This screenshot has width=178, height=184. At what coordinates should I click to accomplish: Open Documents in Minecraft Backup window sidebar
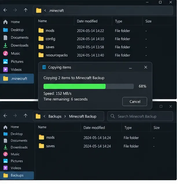tap(15, 141)
